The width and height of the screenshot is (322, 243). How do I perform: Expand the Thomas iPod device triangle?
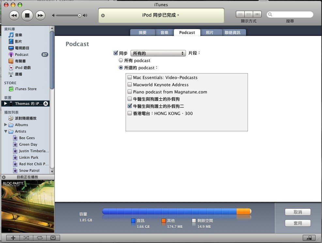pos(6,104)
